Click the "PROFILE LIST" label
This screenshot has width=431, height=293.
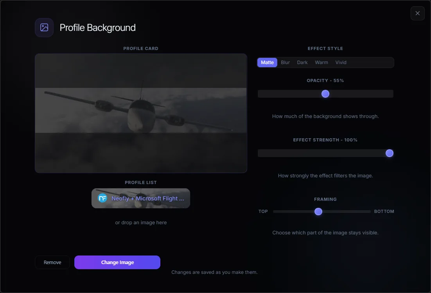(x=141, y=182)
